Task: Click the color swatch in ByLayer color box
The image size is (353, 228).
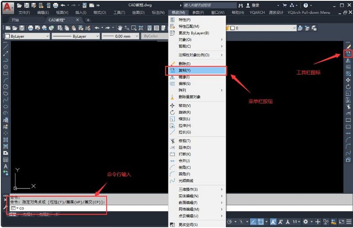Action: (8, 36)
